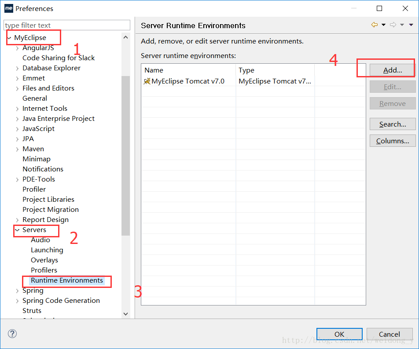Click the Edit... button
The height and width of the screenshot is (349, 419).
pos(393,87)
